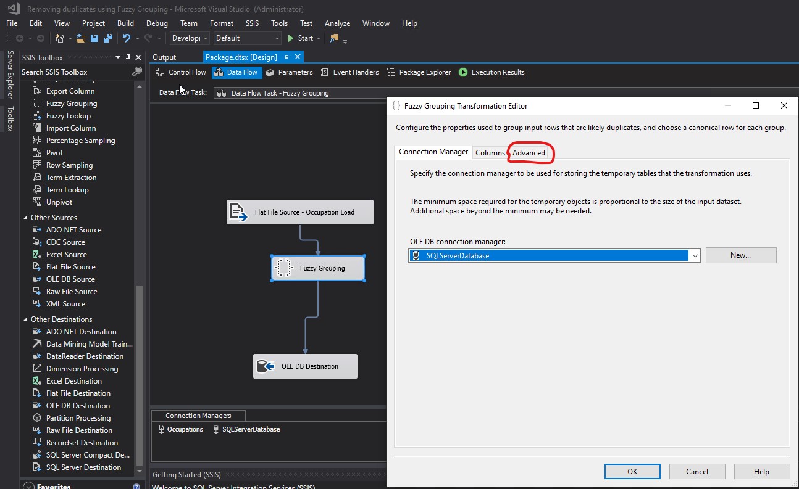The height and width of the screenshot is (489, 799).
Task: Select Export Column toolbox item
Action: (70, 91)
